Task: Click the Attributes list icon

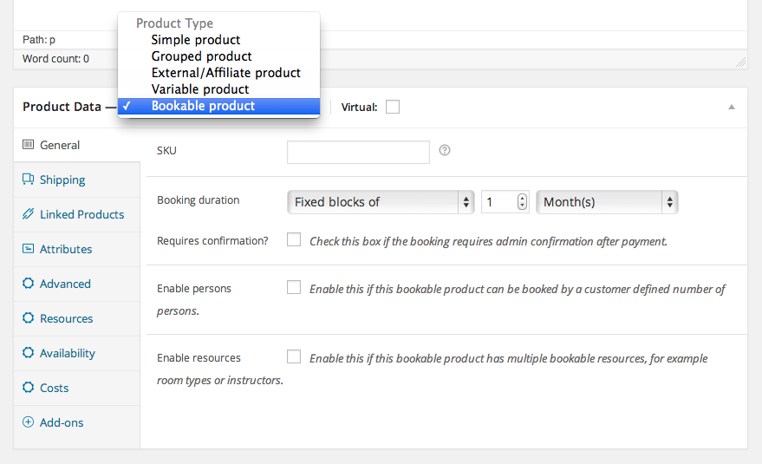Action: [29, 249]
